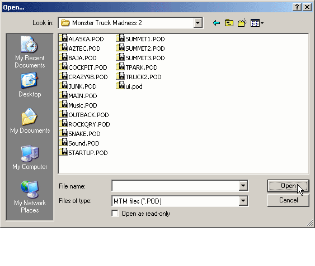Select the Desktop shortcut in sidebar

30,85
